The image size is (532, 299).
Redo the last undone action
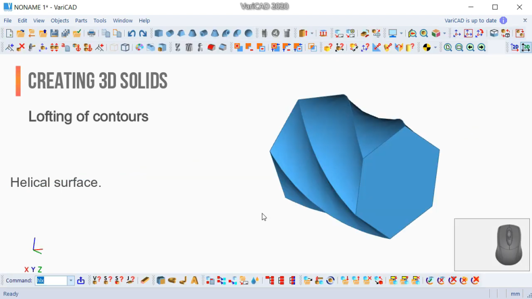pos(143,33)
